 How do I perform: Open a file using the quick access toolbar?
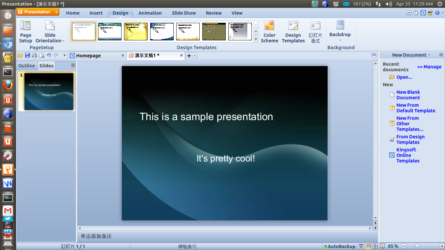(20, 55)
